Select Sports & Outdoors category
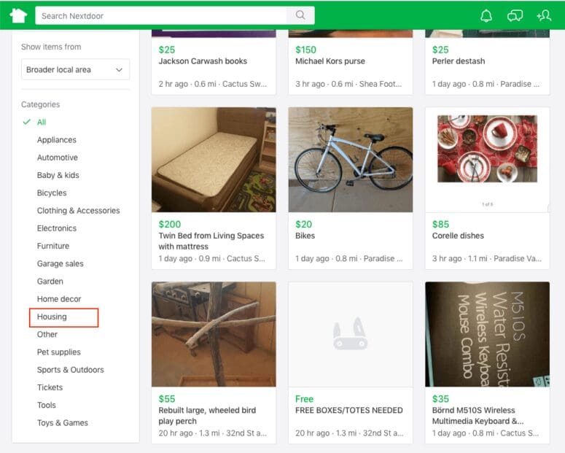This screenshot has width=565, height=453. pos(71,370)
